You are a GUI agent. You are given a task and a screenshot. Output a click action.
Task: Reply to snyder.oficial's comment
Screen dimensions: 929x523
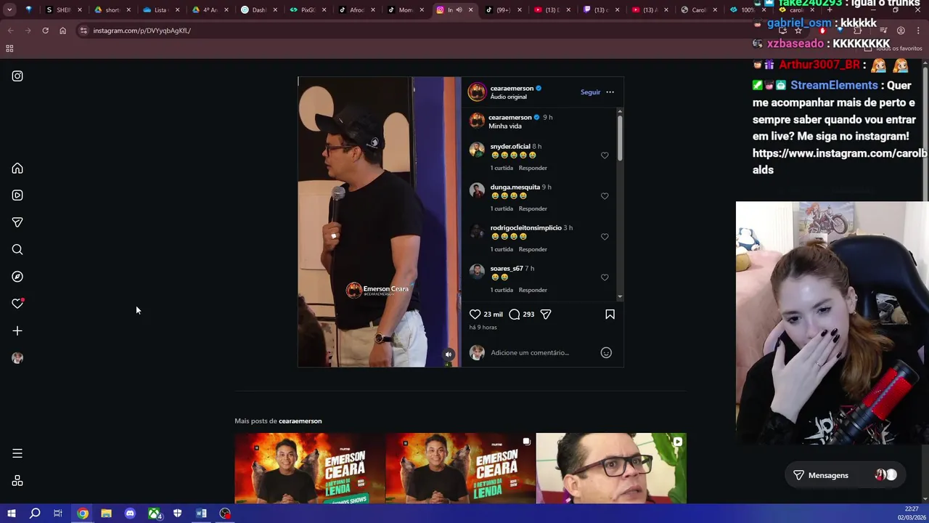click(x=533, y=168)
